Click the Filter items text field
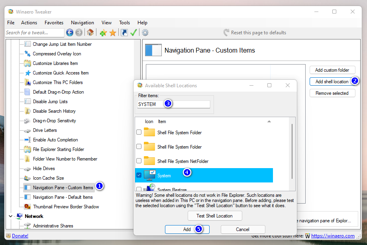 point(173,104)
